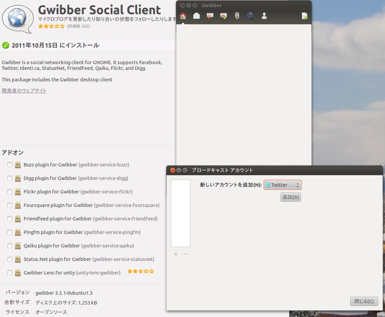The height and width of the screenshot is (317, 385).
Task: Click the empty accounts list box
Action: [181, 213]
